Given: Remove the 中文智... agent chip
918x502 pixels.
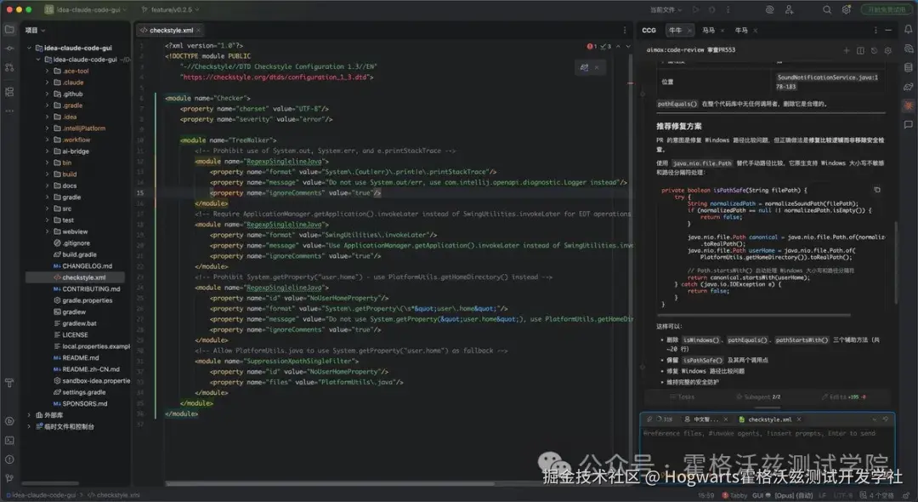Looking at the screenshot, I should pyautogui.click(x=726, y=419).
